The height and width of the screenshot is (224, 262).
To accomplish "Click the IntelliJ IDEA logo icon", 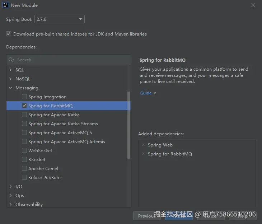I will coord(5,5).
